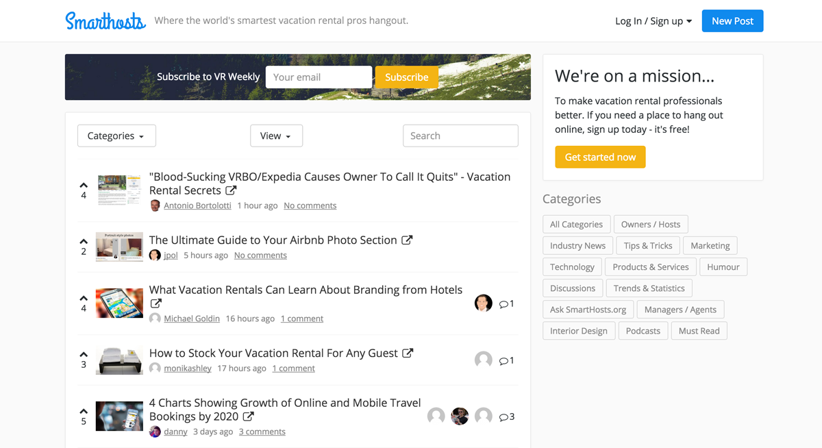Image resolution: width=822 pixels, height=448 pixels.
Task: Click the yellow Subscribe button
Action: point(406,77)
